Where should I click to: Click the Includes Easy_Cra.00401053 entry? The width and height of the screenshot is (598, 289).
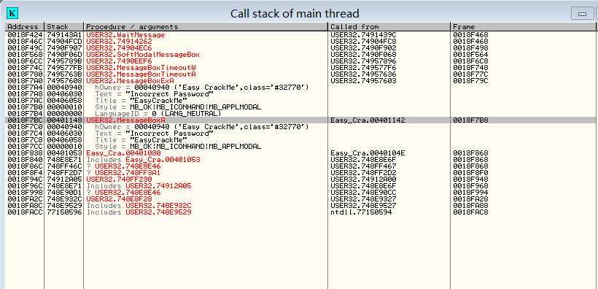click(x=144, y=160)
